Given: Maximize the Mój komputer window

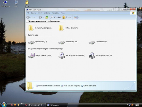Looking at the screenshot, I should pyautogui.click(x=128, y=9).
